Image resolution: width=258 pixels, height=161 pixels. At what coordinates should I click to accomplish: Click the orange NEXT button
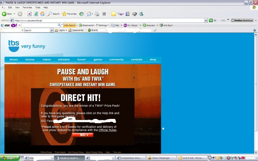(83, 135)
